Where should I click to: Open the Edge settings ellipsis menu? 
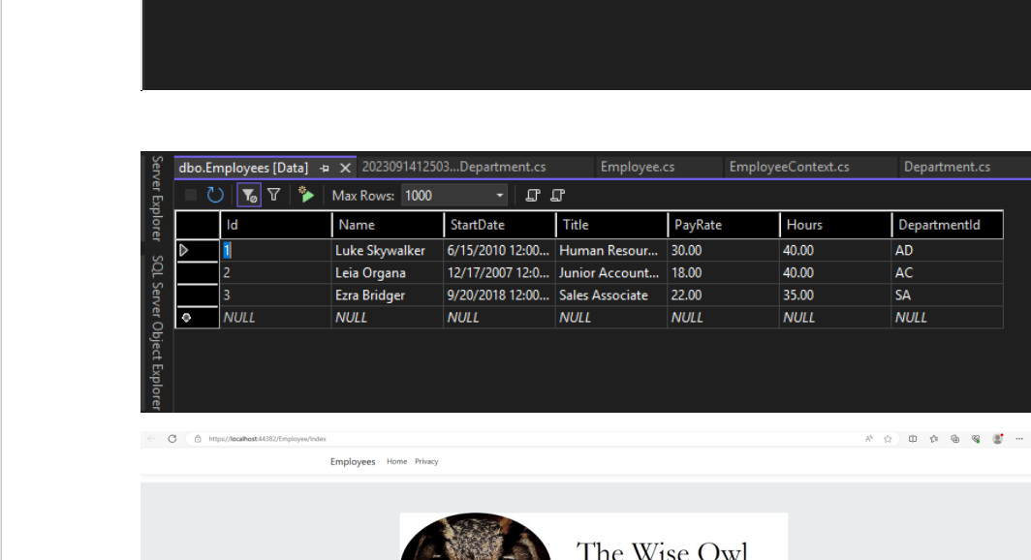coord(1019,437)
